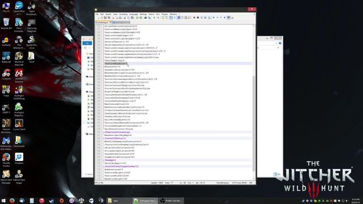Click the Copy toolbar icon

[x=128, y=18]
